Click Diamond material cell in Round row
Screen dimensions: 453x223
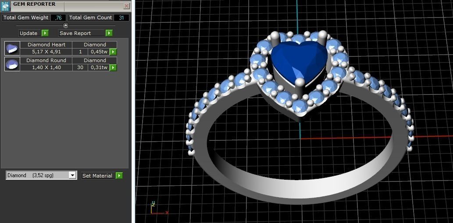coord(95,60)
